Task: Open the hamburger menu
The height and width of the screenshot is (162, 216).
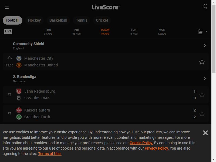Action: pyautogui.click(x=6, y=7)
